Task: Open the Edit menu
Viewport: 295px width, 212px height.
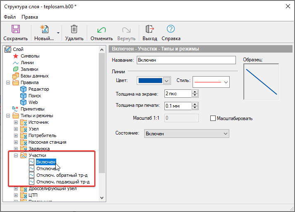Action: click(x=29, y=17)
